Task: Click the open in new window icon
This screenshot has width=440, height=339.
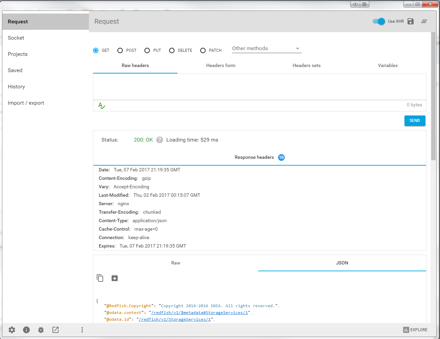Action: (x=55, y=330)
